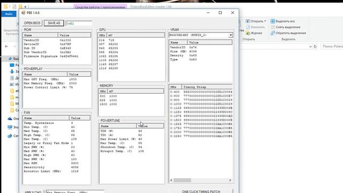Click the Quick access star icon in sidebar
343x193 pixels.
pos(10,58)
